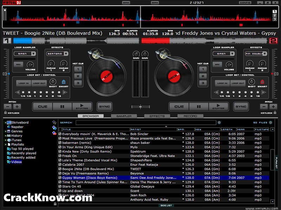Click the deck 2 number icon

pyautogui.click(x=273, y=41)
